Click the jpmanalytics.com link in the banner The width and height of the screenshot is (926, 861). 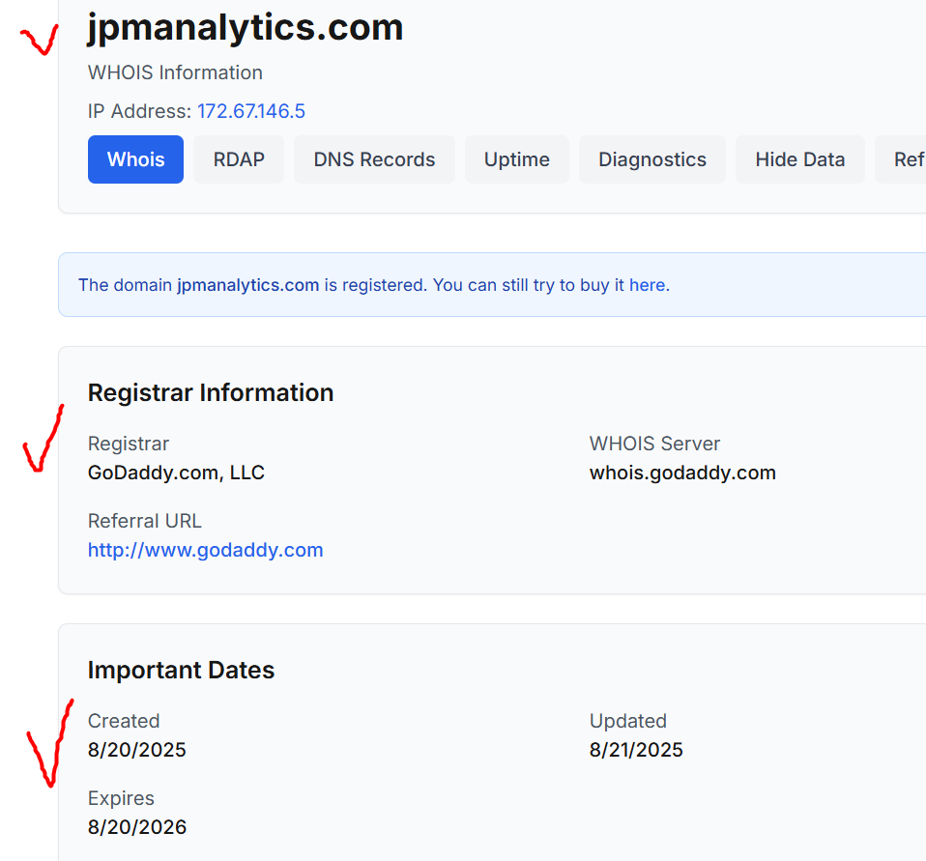coord(247,285)
